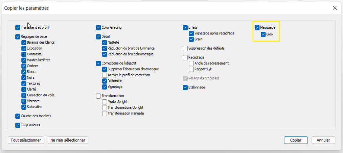Toggle the Glow mask checkbox
Screen dimensions: 343x153
coord(263,34)
